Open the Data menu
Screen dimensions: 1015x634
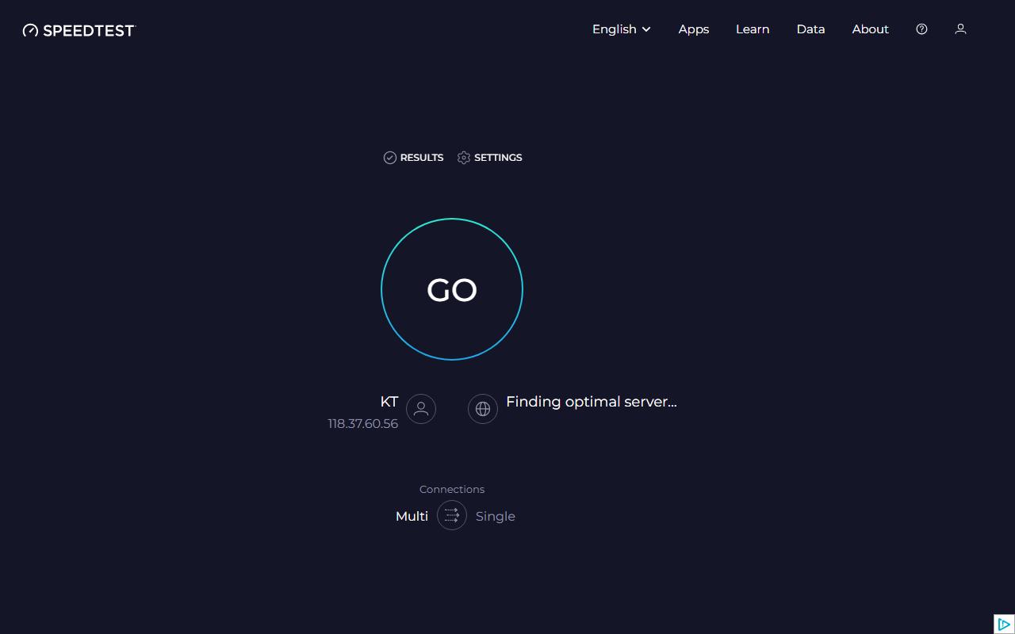pyautogui.click(x=810, y=29)
